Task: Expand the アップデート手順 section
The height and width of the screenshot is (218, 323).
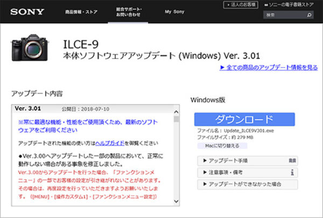Action: point(247,161)
